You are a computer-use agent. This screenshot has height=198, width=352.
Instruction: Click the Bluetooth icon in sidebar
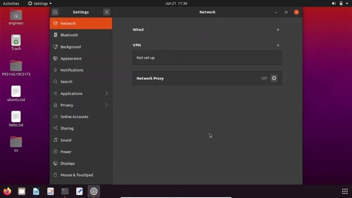click(56, 35)
